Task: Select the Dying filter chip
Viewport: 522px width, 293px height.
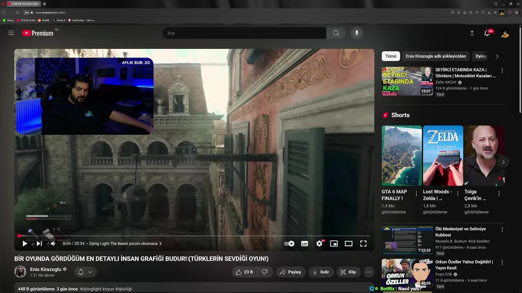Action: coord(481,56)
